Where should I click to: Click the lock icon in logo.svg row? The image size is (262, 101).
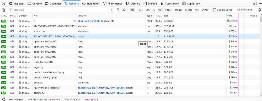click(20, 67)
